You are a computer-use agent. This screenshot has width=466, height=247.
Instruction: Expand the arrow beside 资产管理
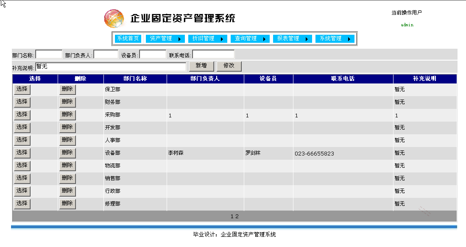pos(179,39)
